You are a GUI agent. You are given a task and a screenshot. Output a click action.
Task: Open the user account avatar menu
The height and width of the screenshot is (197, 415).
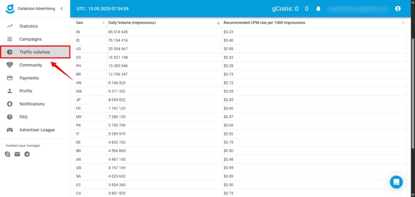pos(398,9)
